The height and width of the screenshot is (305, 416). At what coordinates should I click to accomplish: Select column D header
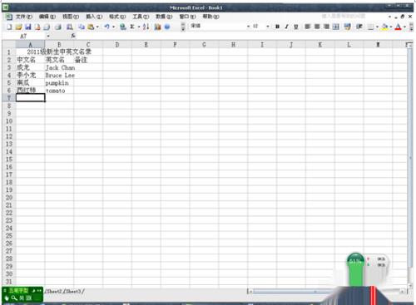(x=117, y=44)
